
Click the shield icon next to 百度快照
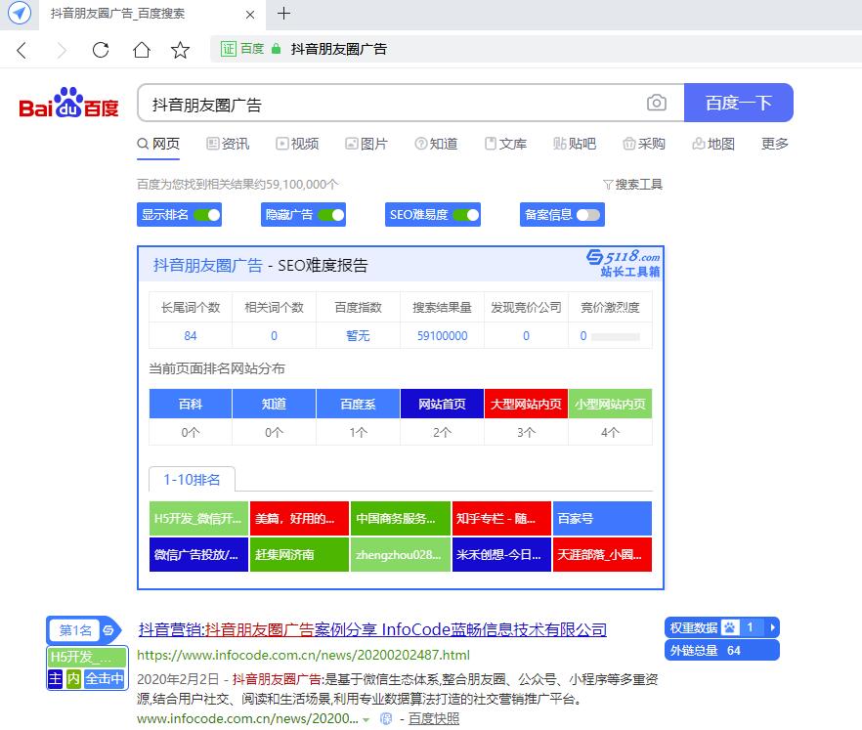[x=386, y=718]
